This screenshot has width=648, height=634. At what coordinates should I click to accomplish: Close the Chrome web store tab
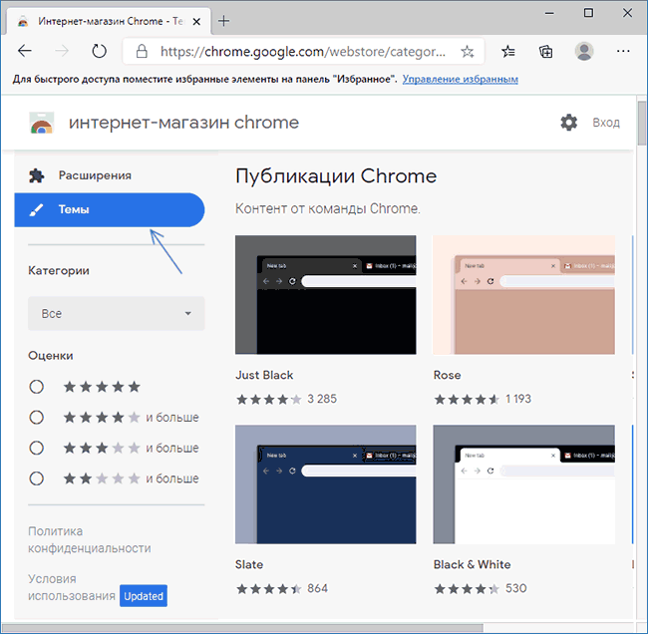point(196,22)
